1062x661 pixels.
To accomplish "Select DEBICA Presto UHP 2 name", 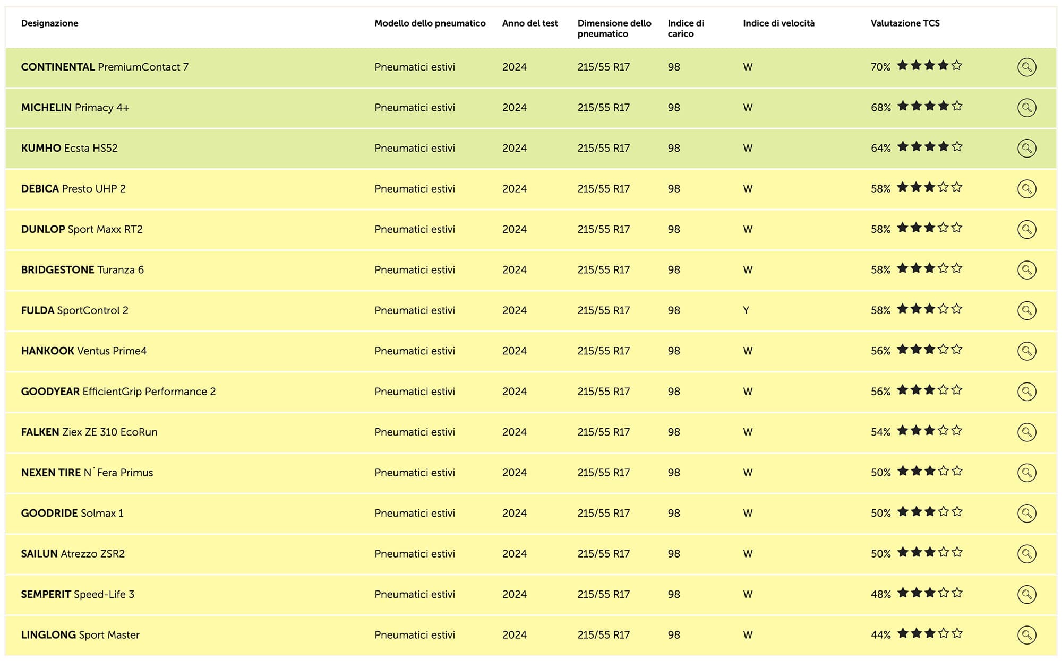I will (73, 189).
